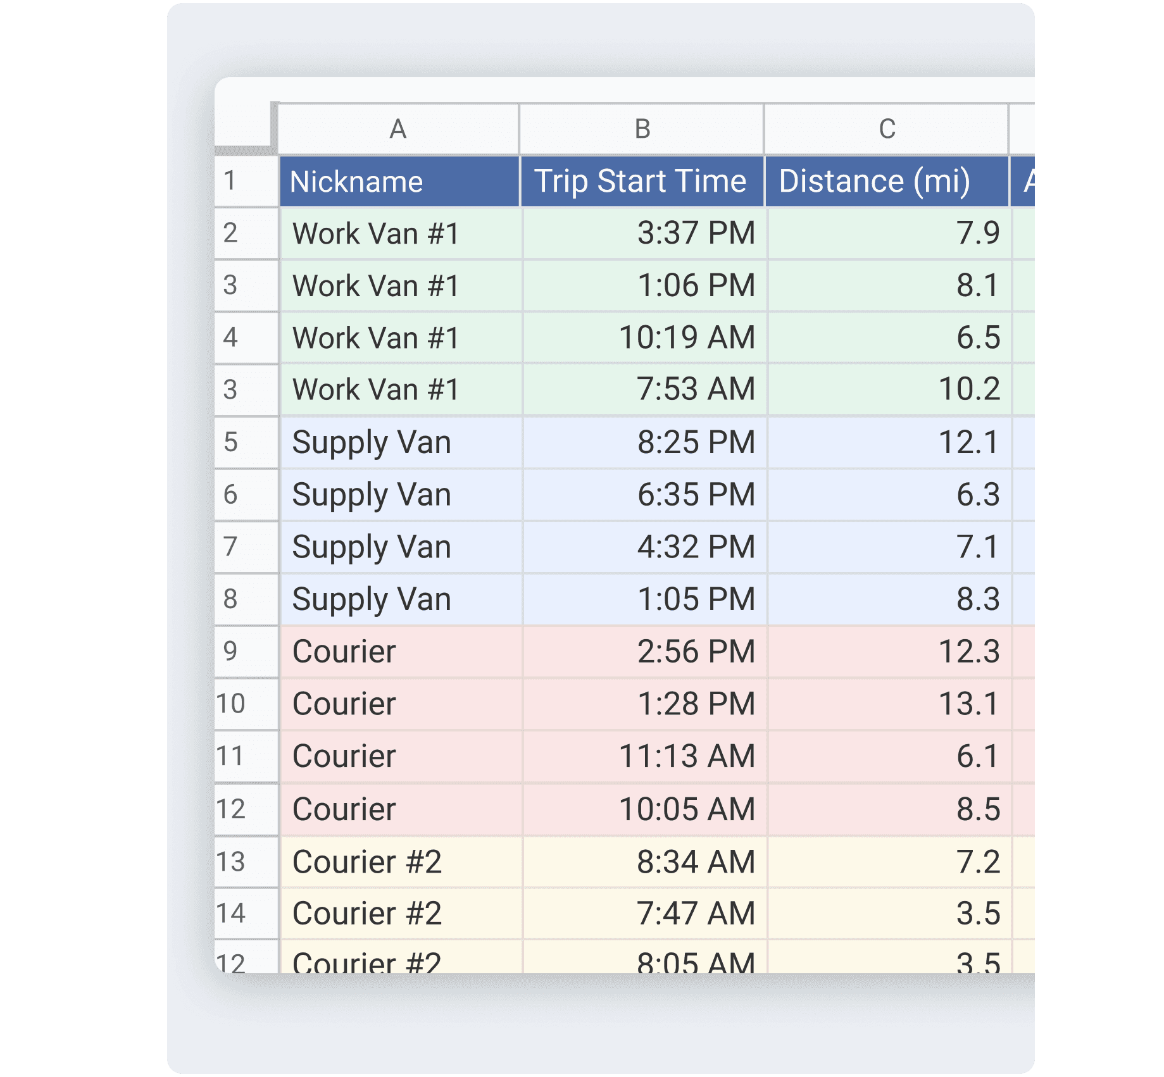This screenshot has width=1164, height=1077.
Task: Select the Courier cell in row 9
Action: tap(398, 651)
